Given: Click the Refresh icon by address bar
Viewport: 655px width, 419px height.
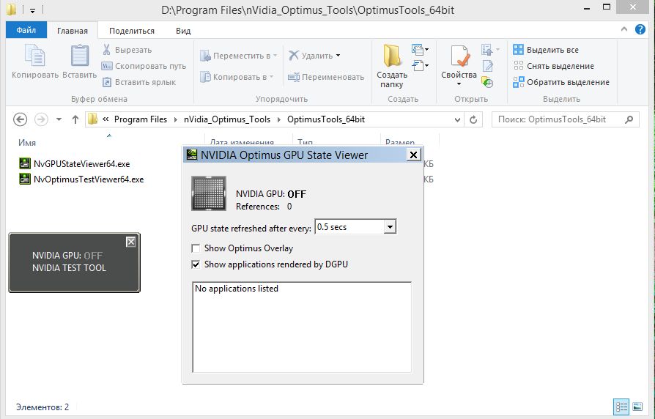Looking at the screenshot, I should point(473,120).
